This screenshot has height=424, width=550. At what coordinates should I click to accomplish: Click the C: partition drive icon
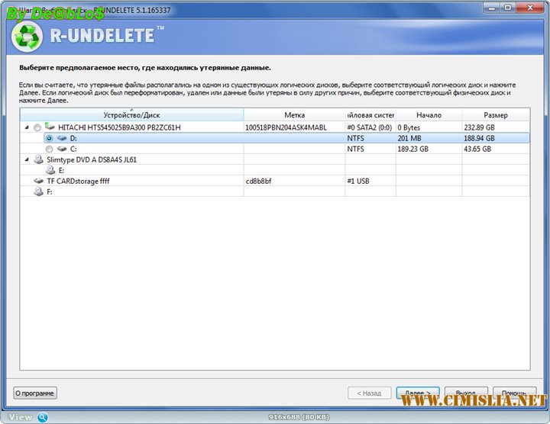tap(61, 149)
